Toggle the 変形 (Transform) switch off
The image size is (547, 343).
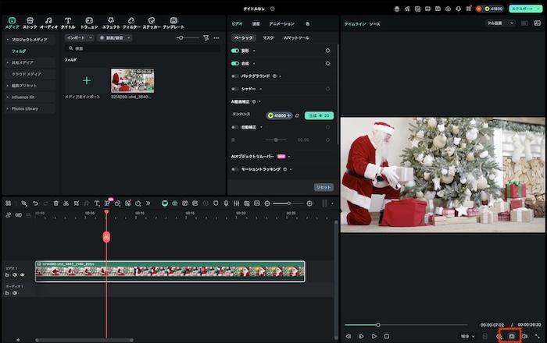click(235, 51)
